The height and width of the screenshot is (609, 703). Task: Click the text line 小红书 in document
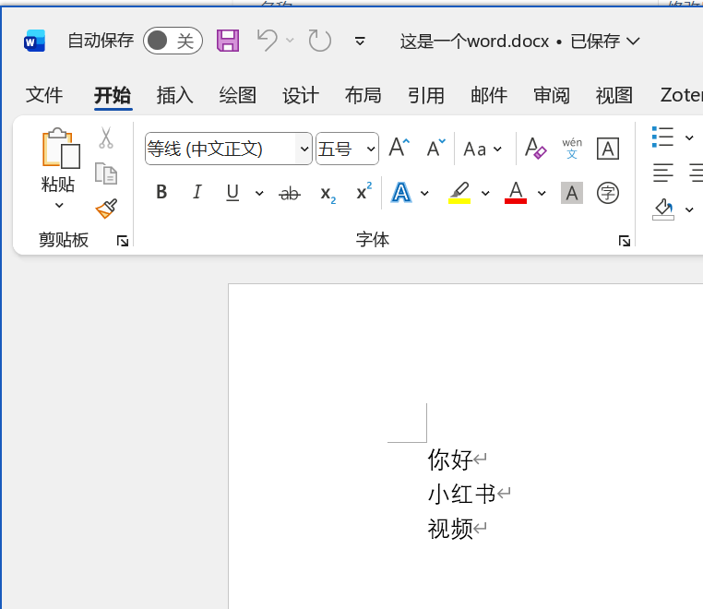coord(461,494)
